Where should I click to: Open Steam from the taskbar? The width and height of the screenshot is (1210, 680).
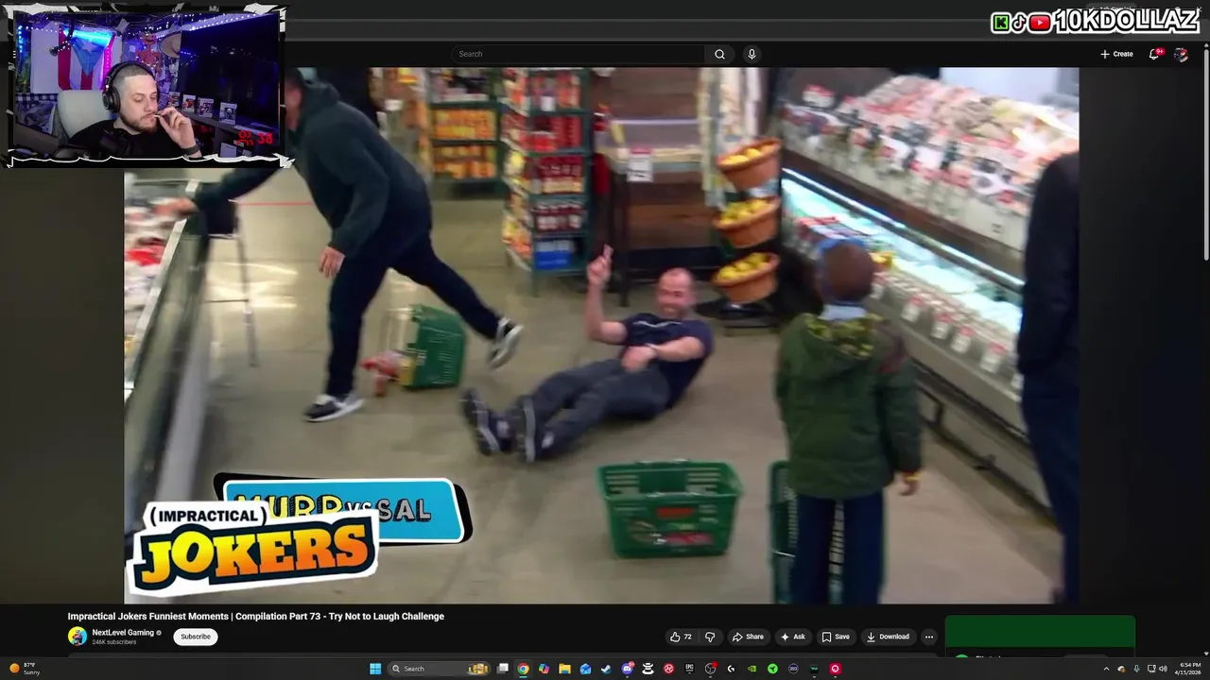coord(606,669)
